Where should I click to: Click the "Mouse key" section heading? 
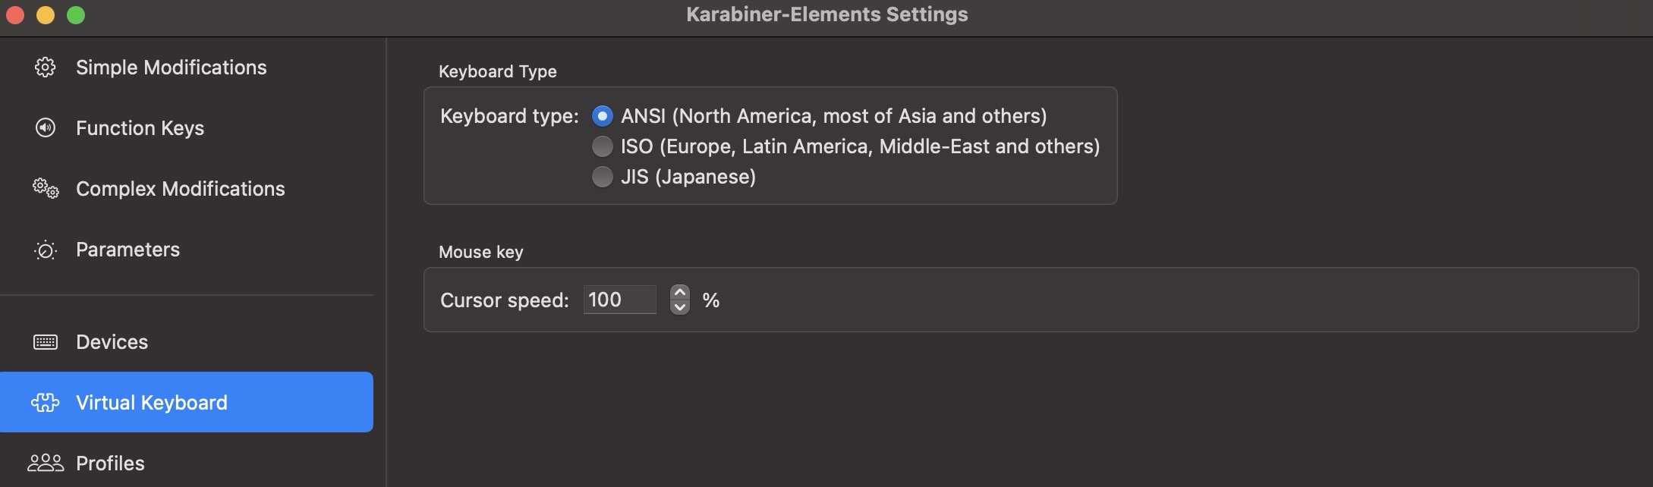[481, 252]
